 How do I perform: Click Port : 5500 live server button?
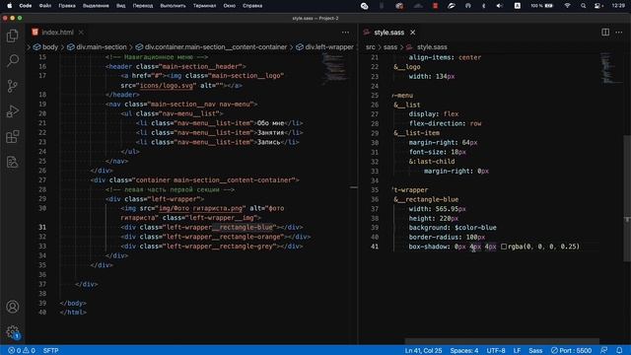point(572,351)
